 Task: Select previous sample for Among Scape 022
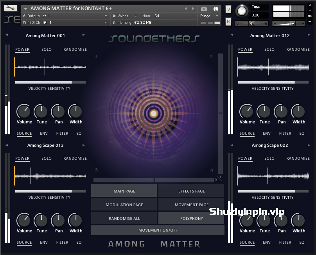tap(232, 145)
